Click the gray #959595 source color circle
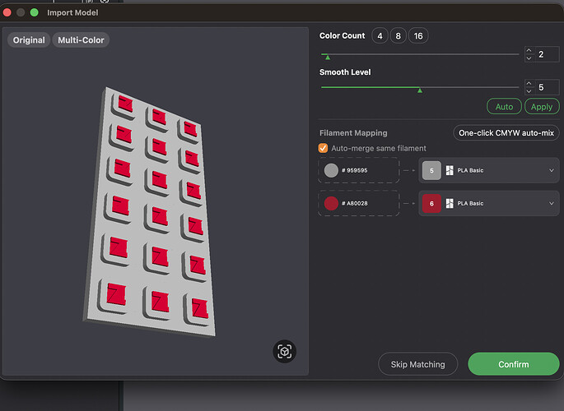The image size is (564, 411). pyautogui.click(x=331, y=170)
